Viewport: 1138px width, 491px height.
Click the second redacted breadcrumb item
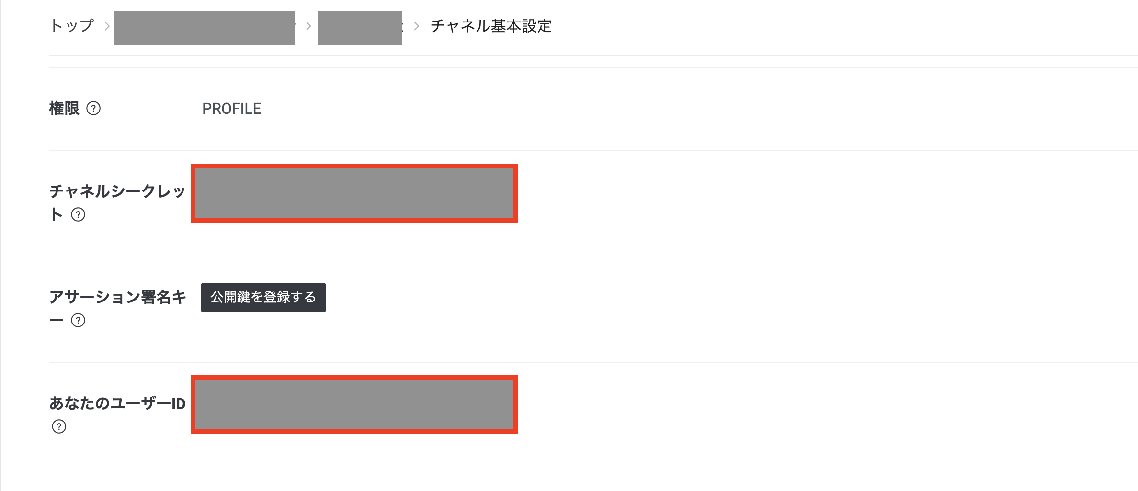(360, 27)
